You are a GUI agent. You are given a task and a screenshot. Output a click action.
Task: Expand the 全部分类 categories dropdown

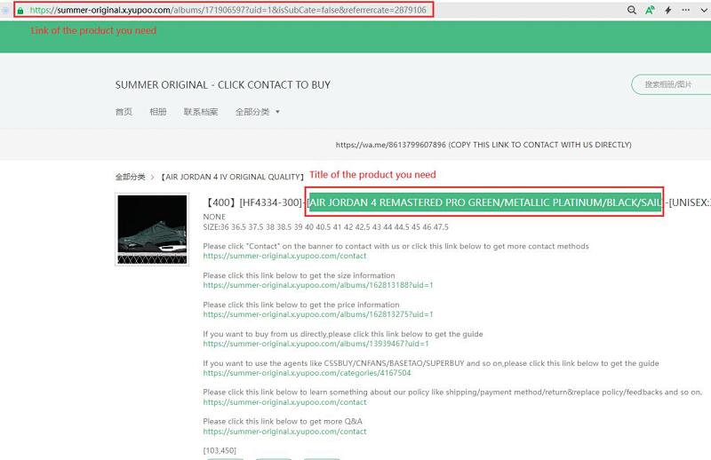[x=257, y=112]
